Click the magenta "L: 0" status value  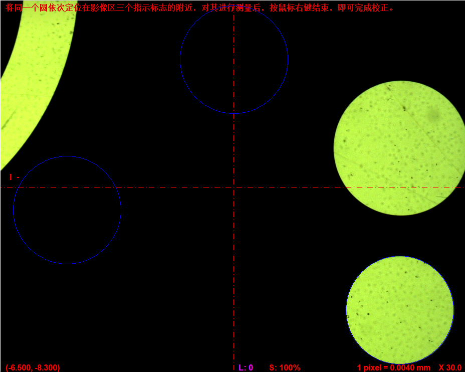tap(246, 367)
